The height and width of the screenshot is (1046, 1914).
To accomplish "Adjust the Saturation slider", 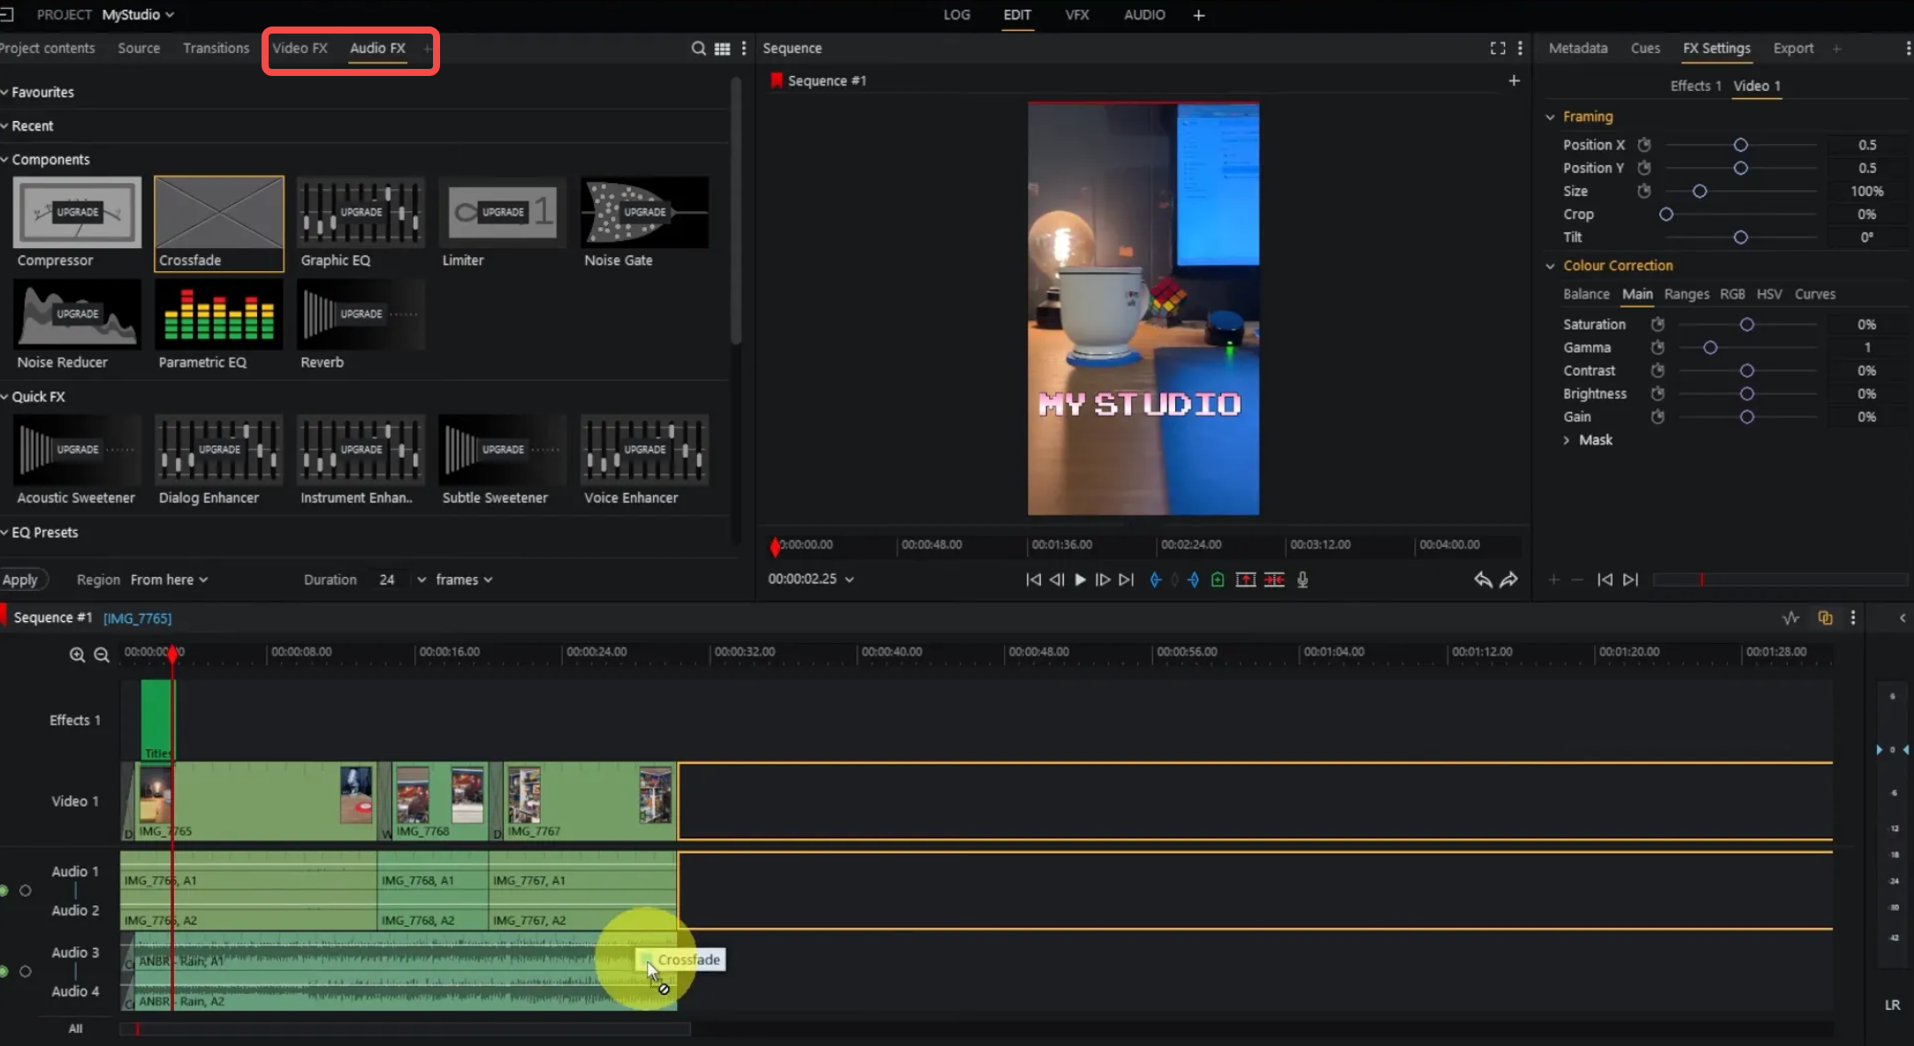I will click(x=1748, y=324).
